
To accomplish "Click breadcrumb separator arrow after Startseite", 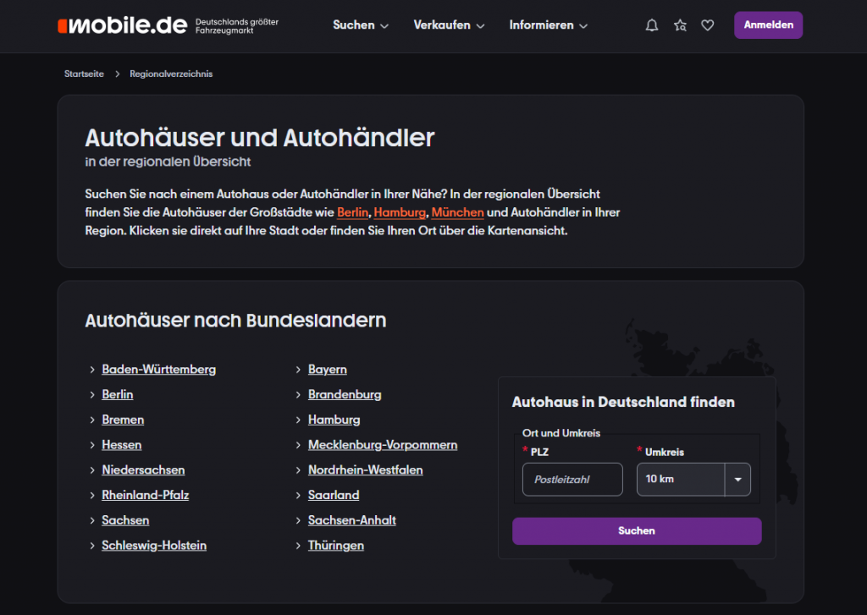I will 117,74.
